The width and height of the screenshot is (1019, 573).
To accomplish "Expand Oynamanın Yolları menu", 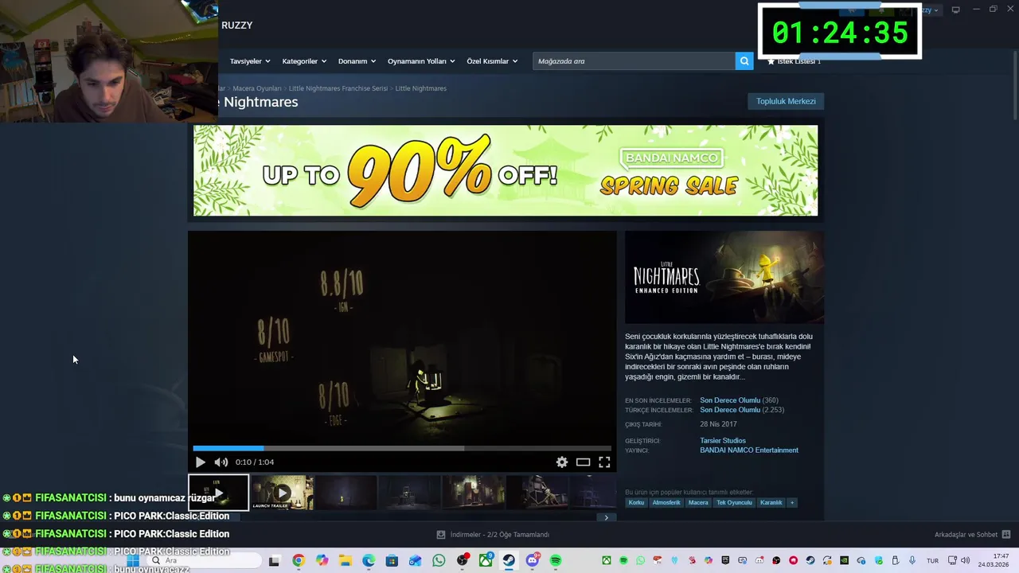I will [x=421, y=61].
